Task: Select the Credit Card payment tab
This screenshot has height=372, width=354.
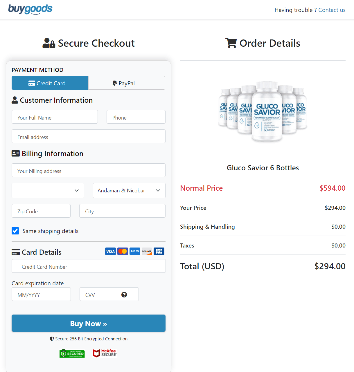Action: (50, 83)
